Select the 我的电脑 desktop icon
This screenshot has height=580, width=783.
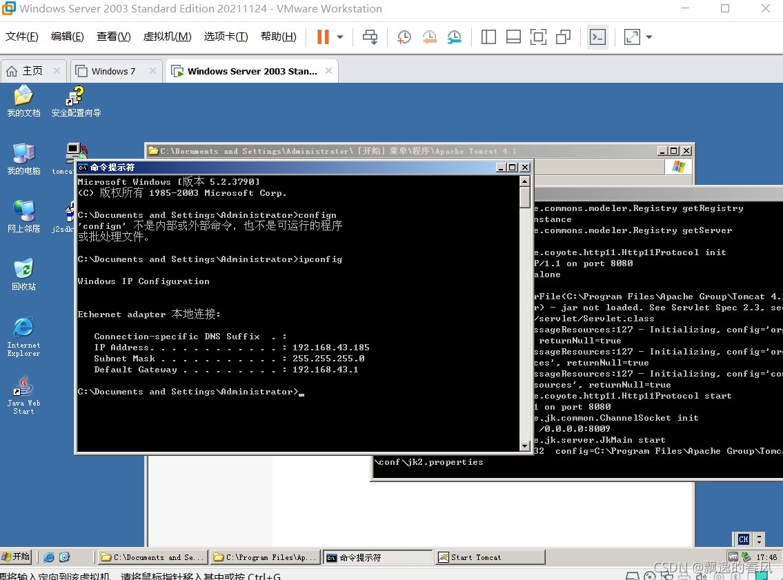23,159
